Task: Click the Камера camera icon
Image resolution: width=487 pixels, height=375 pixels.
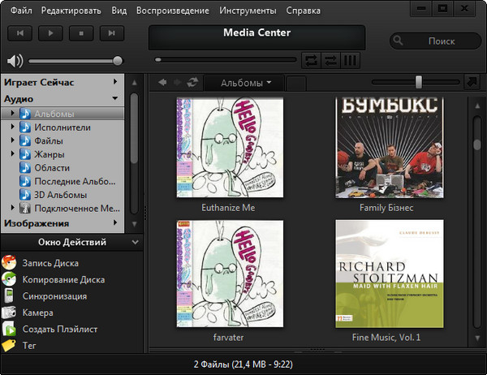Action: click(x=8, y=312)
